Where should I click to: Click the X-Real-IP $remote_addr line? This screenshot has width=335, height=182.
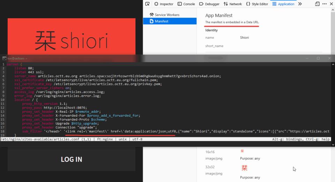click(x=61, y=112)
